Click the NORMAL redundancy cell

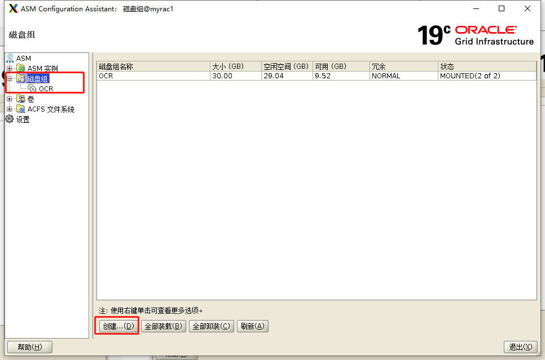click(x=404, y=75)
